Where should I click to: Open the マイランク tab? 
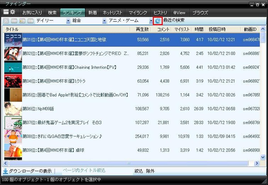pyautogui.click(x=138, y=13)
